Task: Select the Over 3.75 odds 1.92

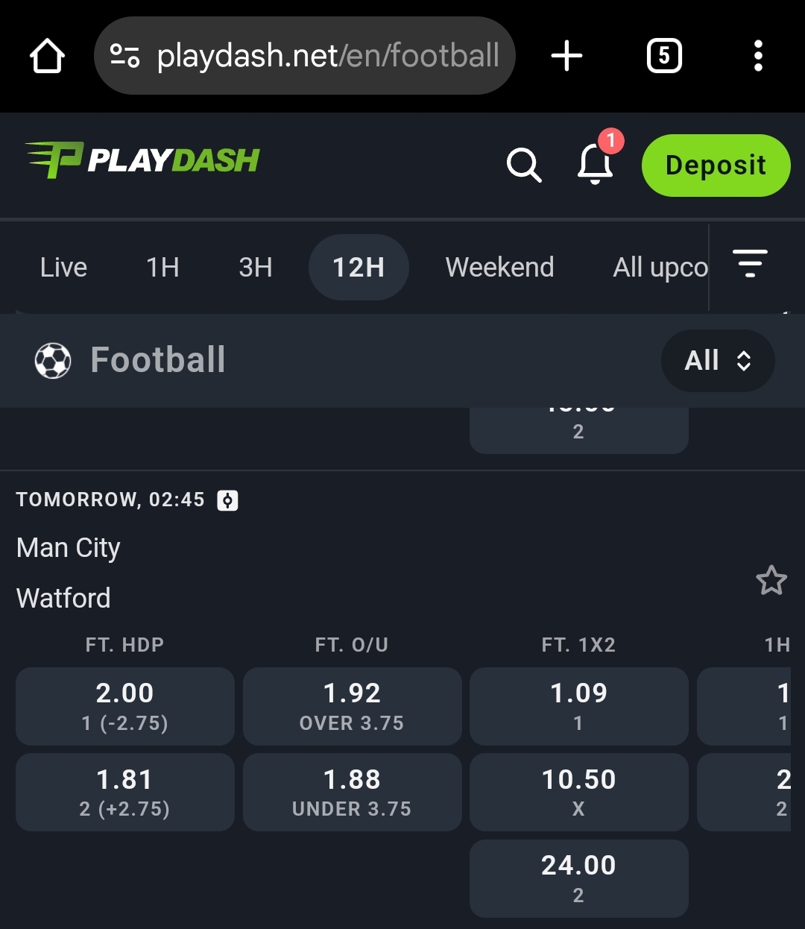Action: click(352, 706)
